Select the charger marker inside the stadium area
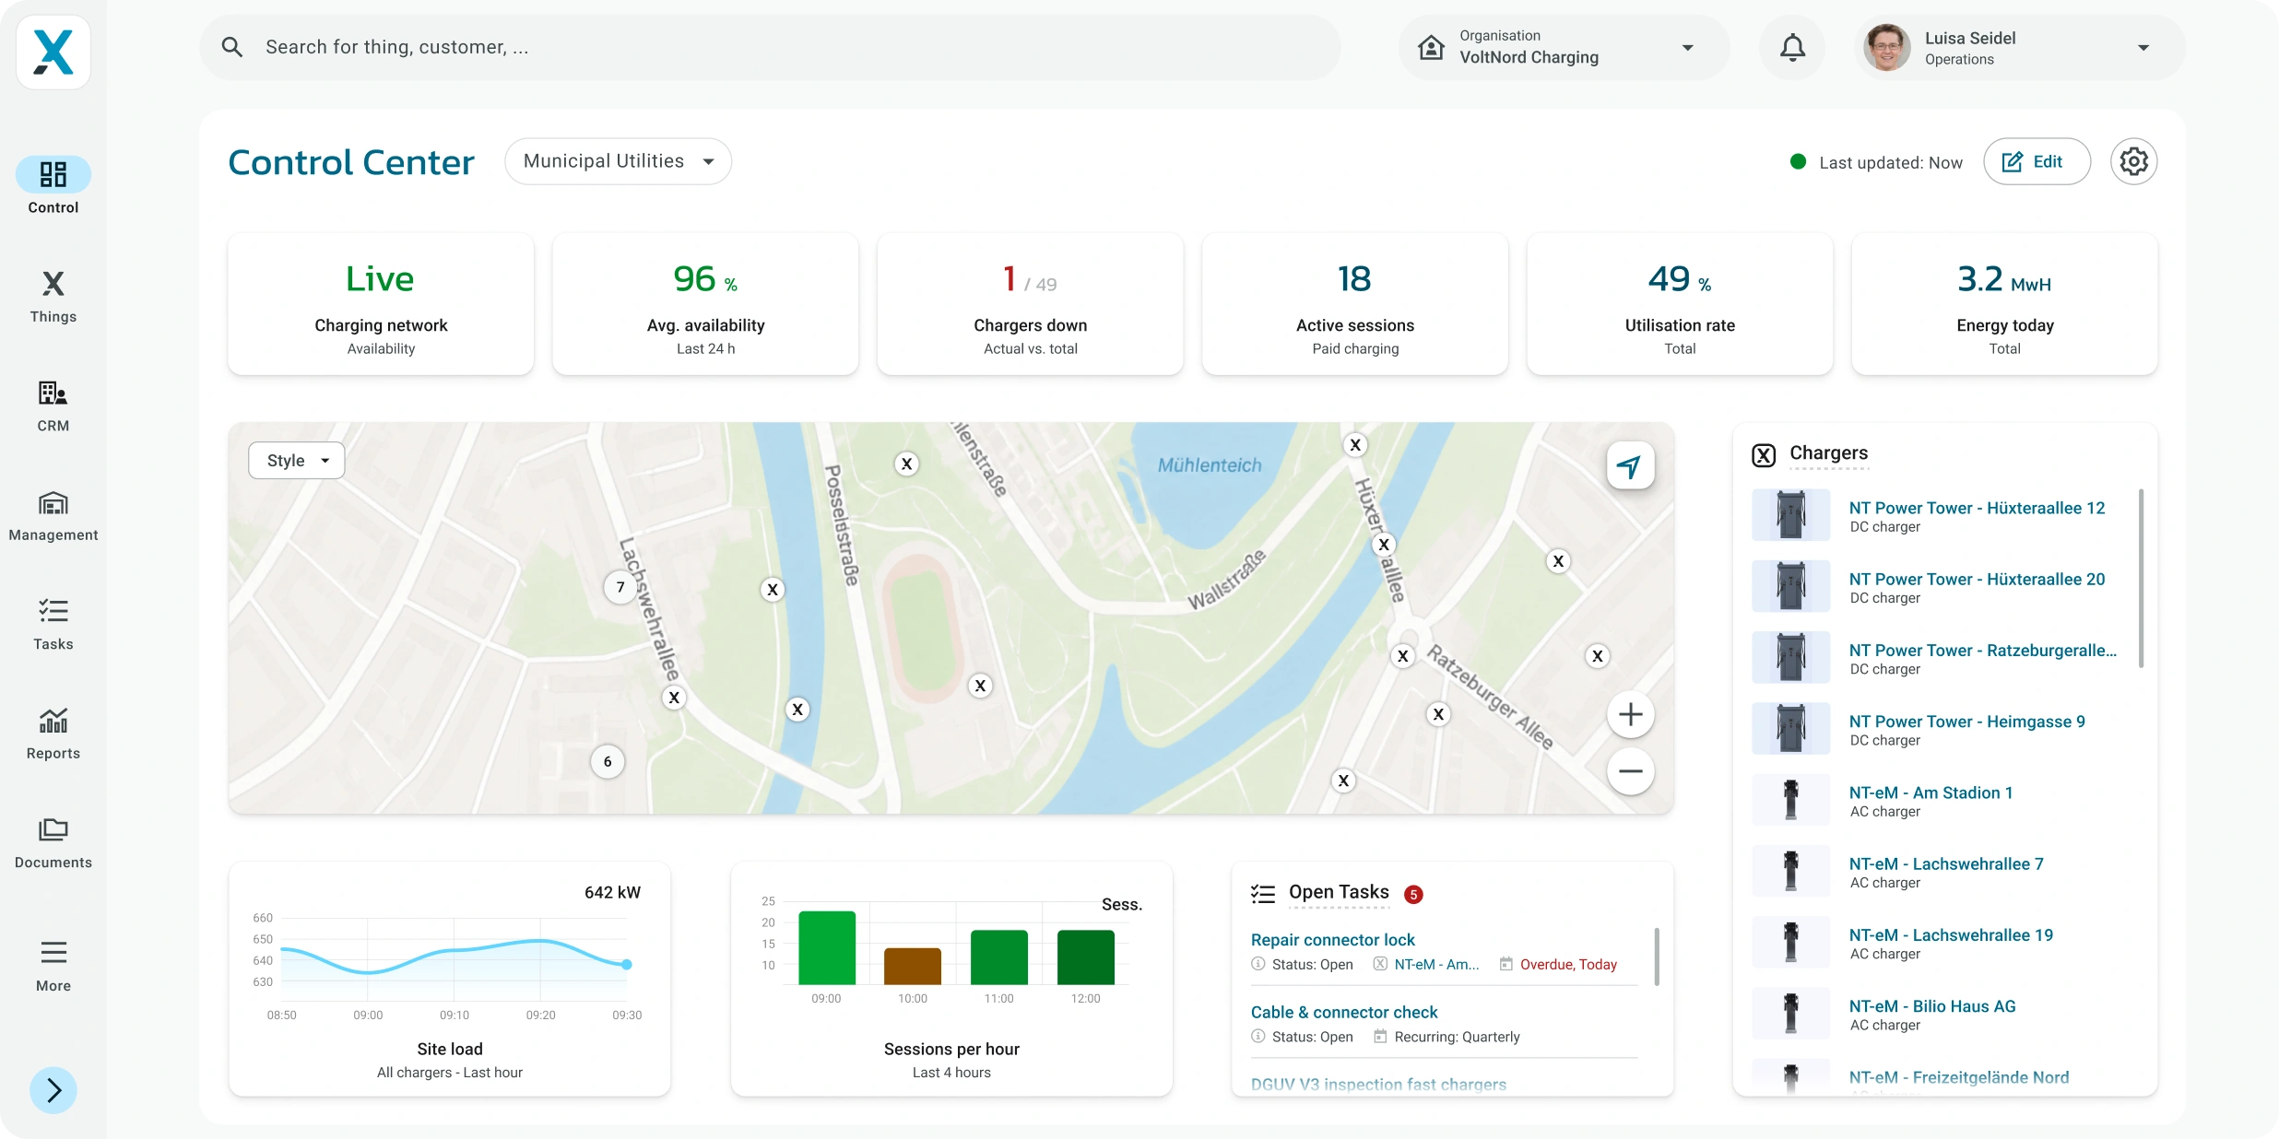The height and width of the screenshot is (1139, 2279). pyautogui.click(x=981, y=686)
